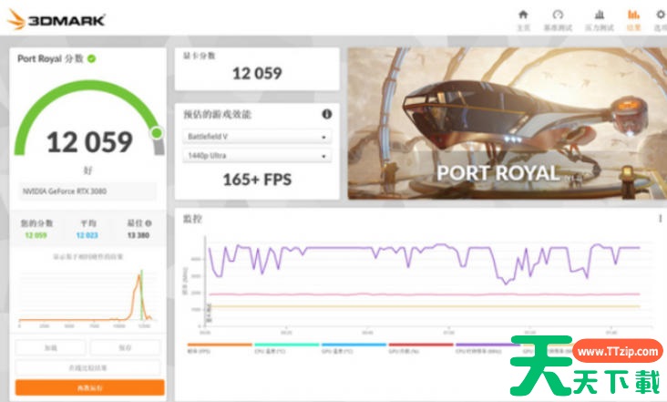
Task: Click the green 12 059 your-score value
Action: (x=36, y=235)
